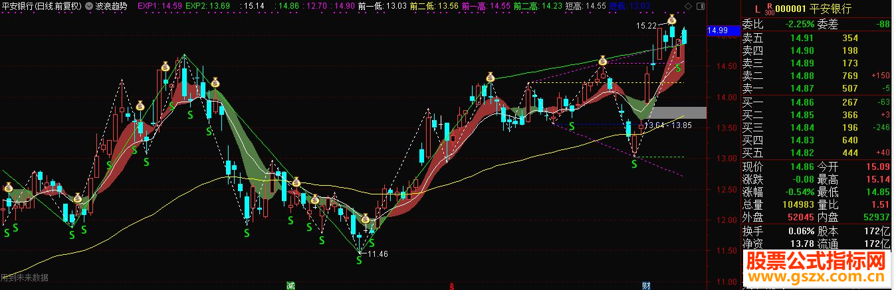This screenshot has width=894, height=290.
Task: Click the 今开 15.09 value
Action: (879, 167)
